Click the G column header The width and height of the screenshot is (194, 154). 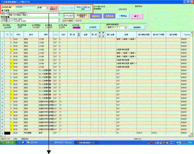click(12, 35)
